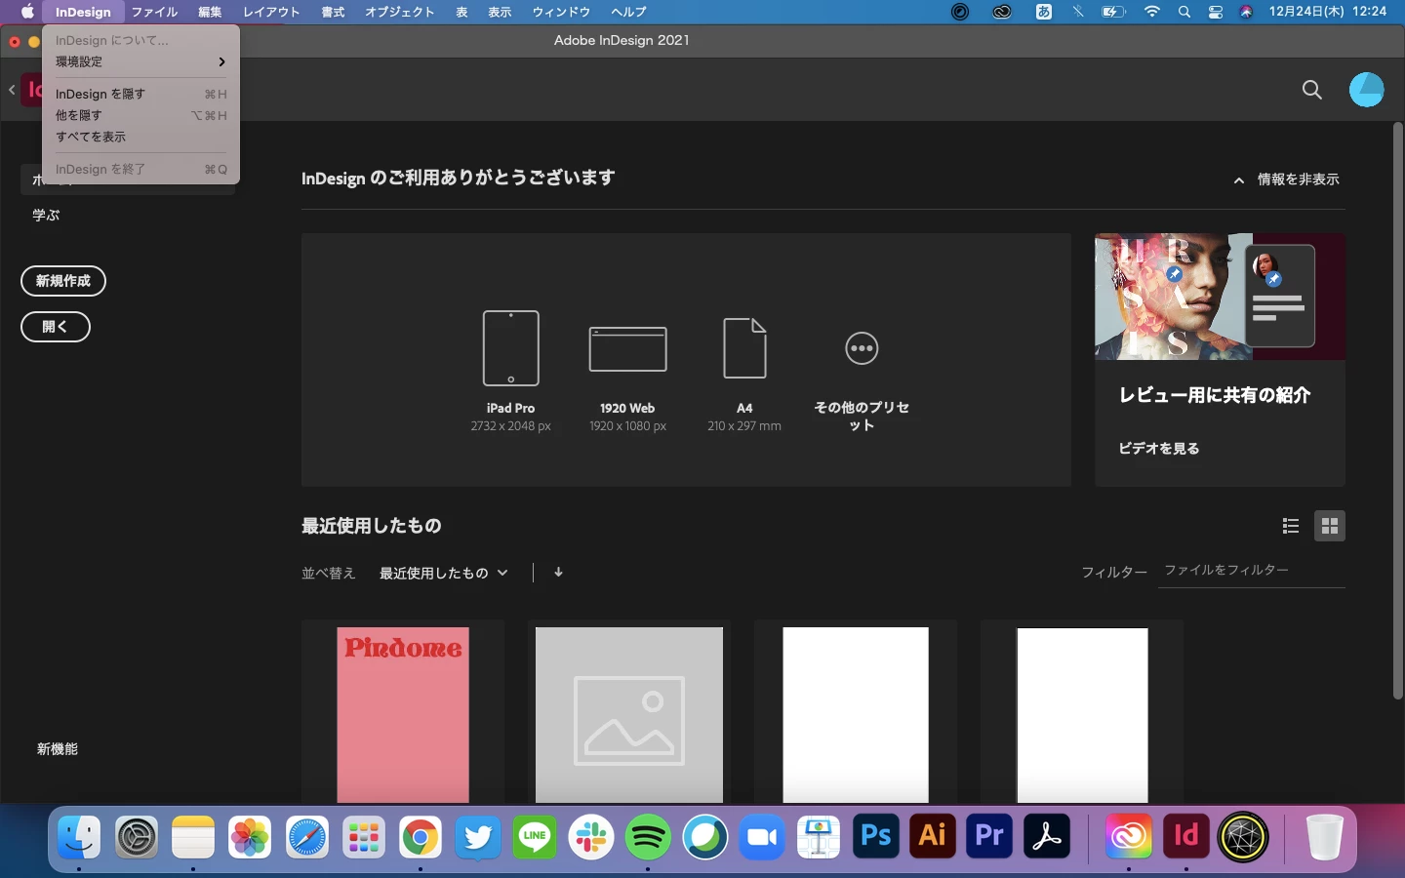
Task: Click the vertical scrollbar on right edge
Action: coord(1397,410)
